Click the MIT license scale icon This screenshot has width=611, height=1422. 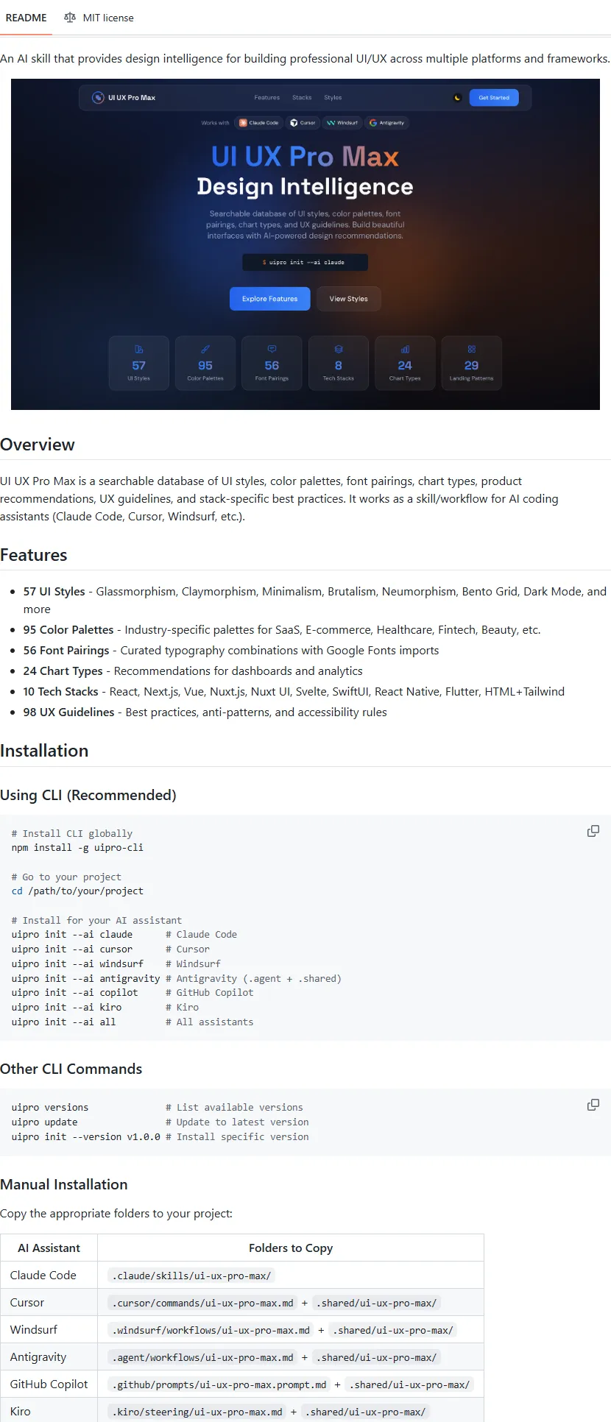pos(70,18)
